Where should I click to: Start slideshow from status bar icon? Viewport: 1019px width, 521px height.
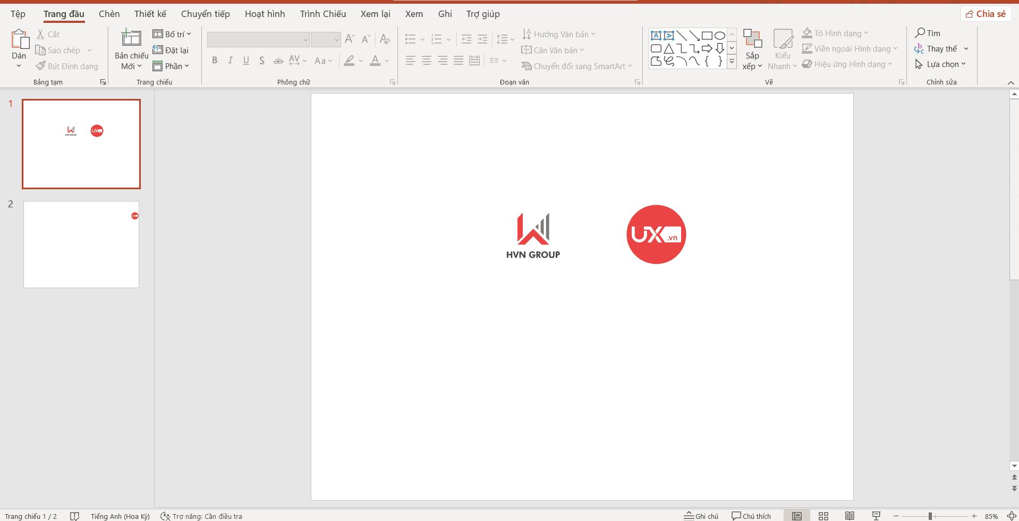[876, 516]
